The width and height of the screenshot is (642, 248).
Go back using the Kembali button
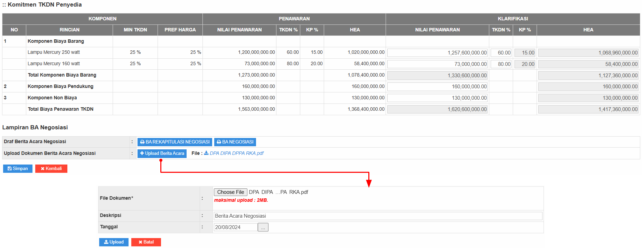point(51,169)
